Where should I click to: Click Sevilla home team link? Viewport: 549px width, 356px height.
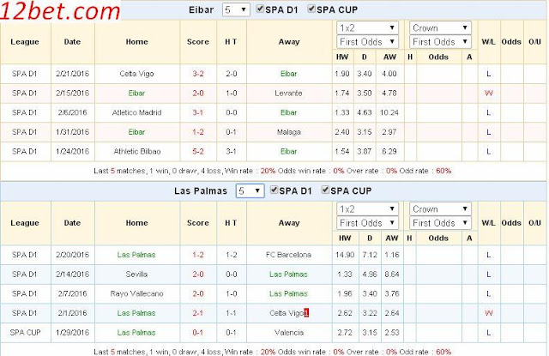pyautogui.click(x=136, y=275)
